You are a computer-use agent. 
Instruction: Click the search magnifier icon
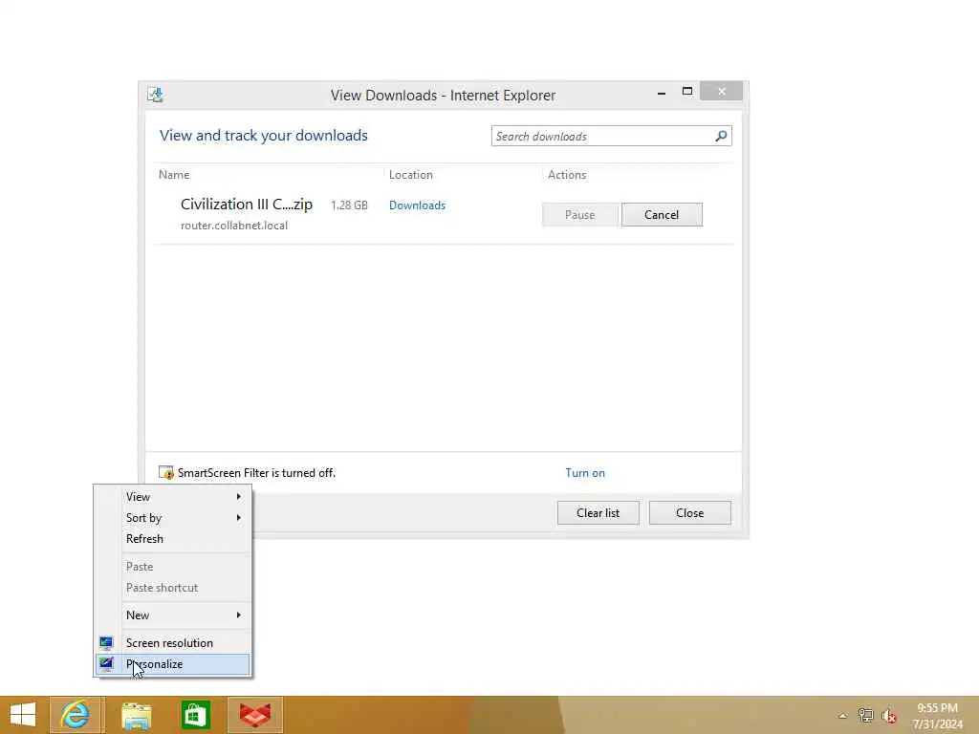point(721,136)
